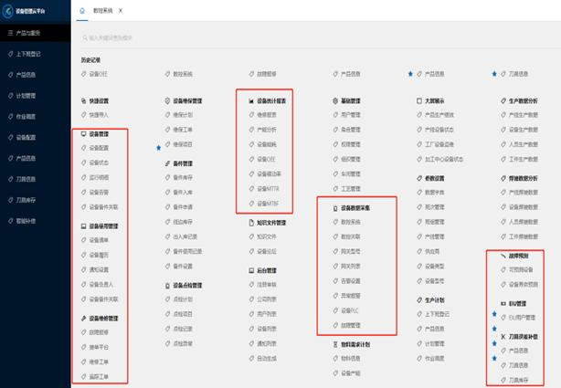This screenshot has width=561, height=388.
Task: Unfavorite 刀具信息 star in history row
Action: coord(494,73)
